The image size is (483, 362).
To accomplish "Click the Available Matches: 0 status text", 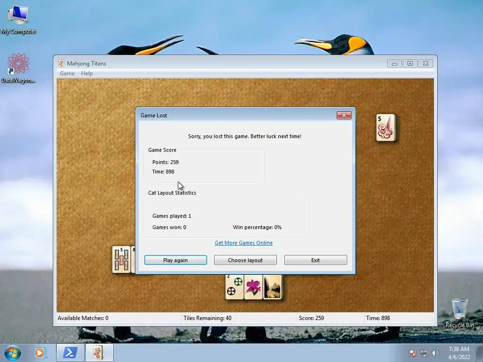I will click(83, 318).
